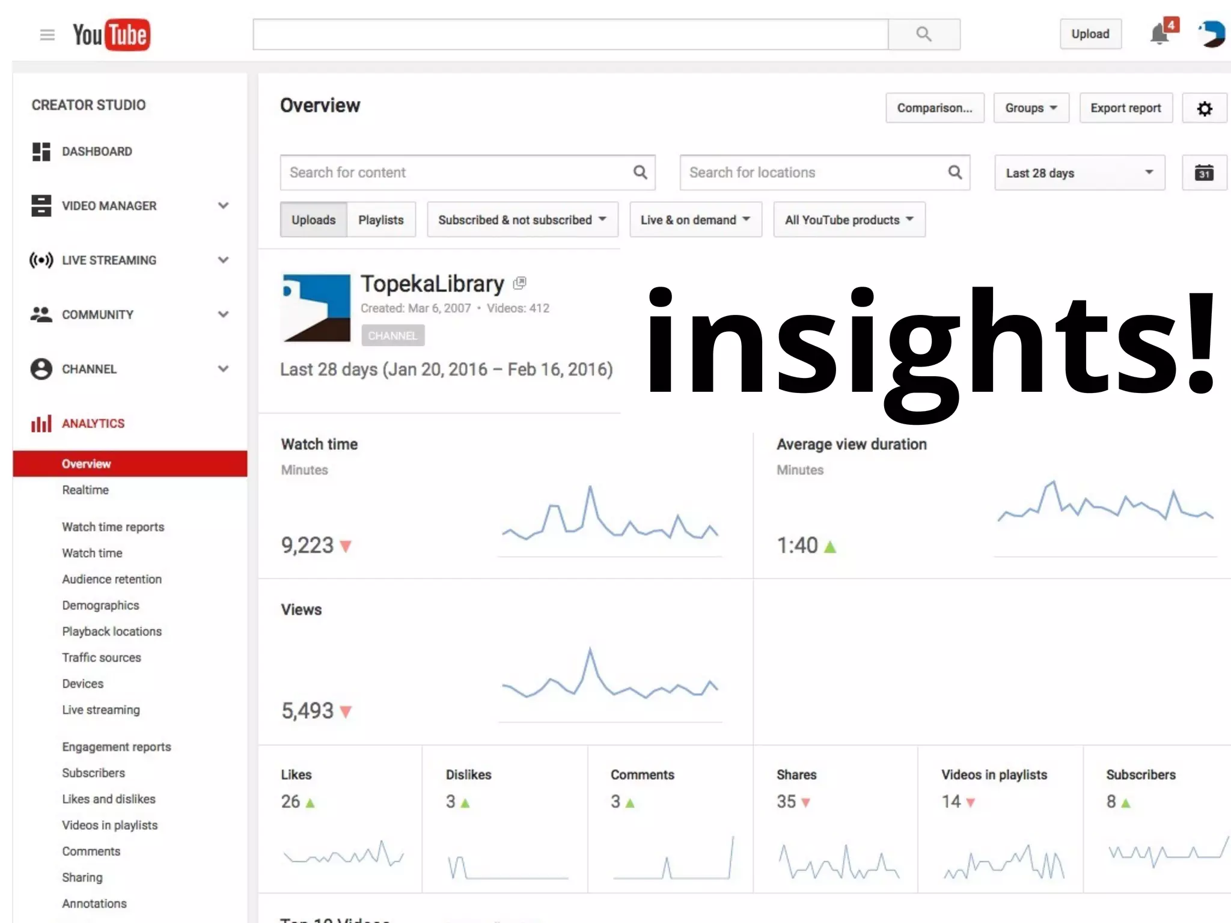
Task: Select the Uploads toggle button
Action: 313,220
